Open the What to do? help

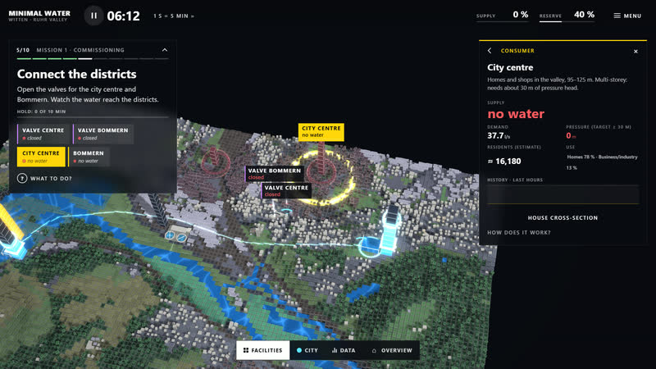tap(45, 178)
